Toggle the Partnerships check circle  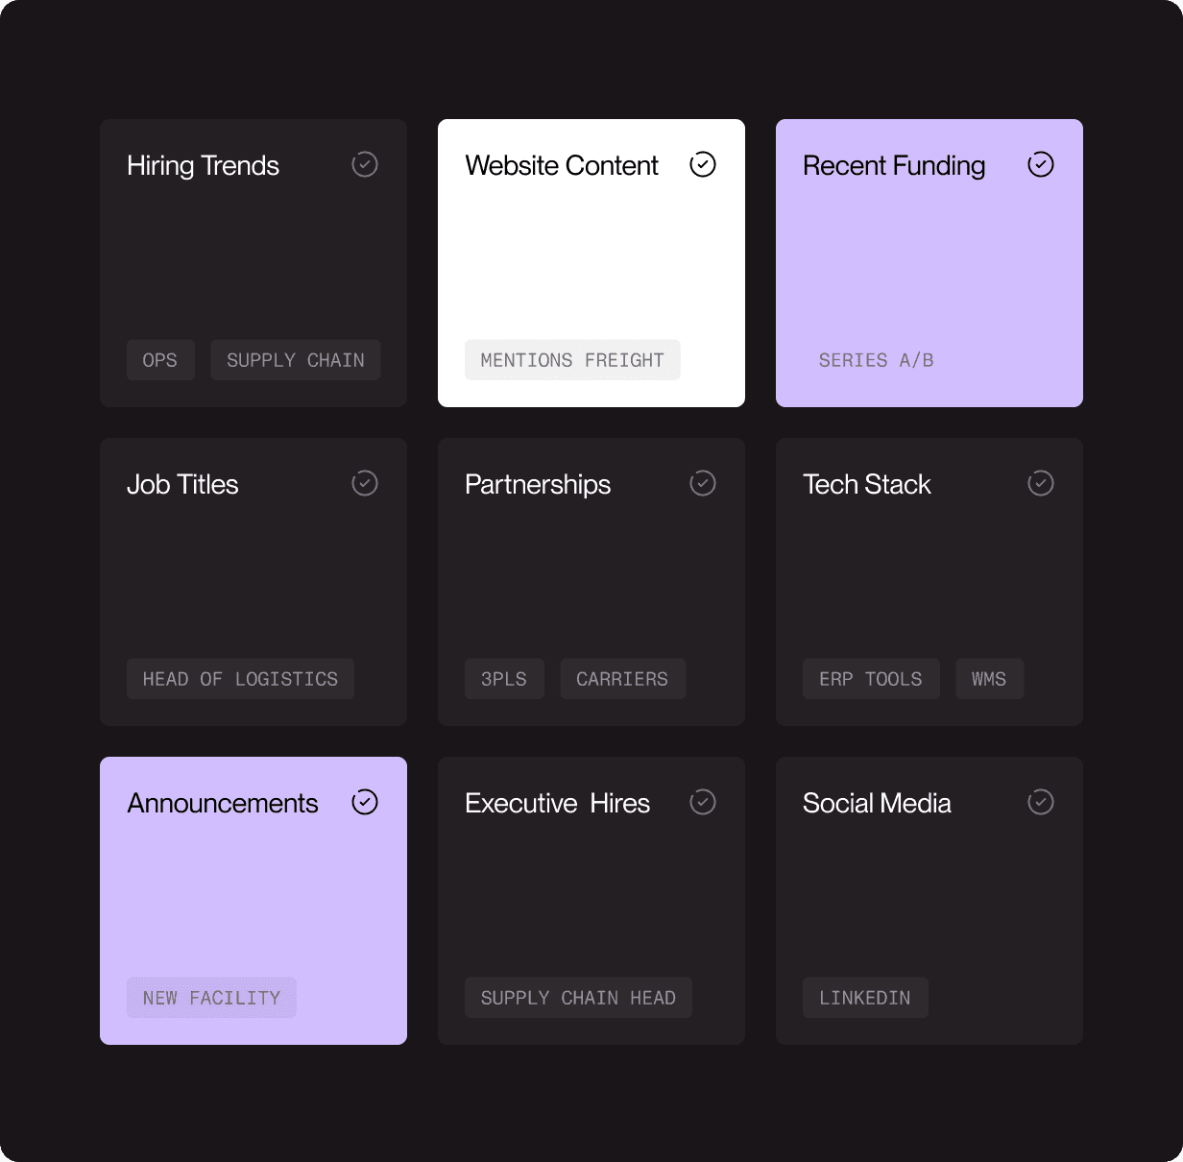tap(703, 483)
